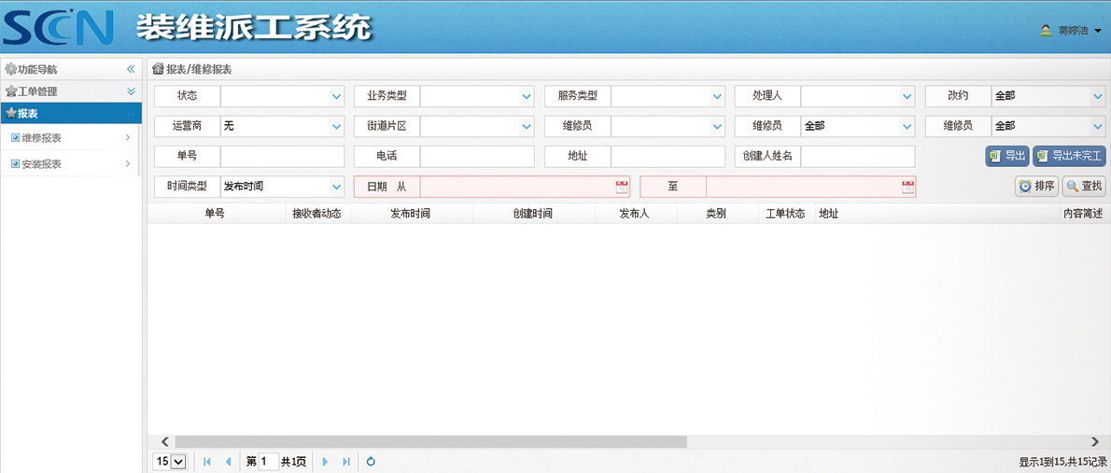Viewport: 1111px width, 473px height.
Task: Open calendar picker for start date
Action: pyautogui.click(x=622, y=187)
